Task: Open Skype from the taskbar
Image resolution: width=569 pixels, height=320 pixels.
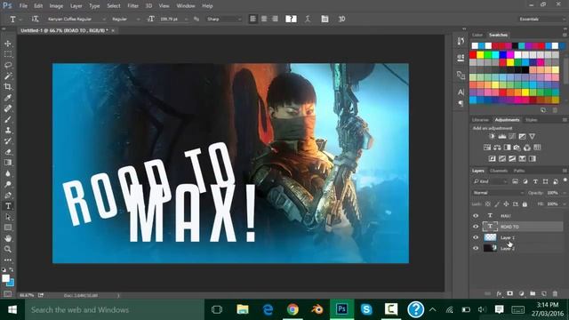Action: [366, 309]
